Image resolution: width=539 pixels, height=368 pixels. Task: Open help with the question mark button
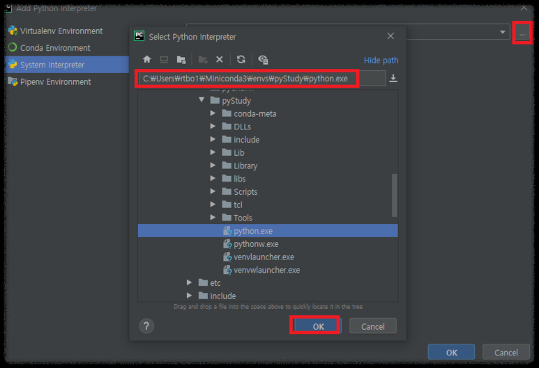coord(146,326)
